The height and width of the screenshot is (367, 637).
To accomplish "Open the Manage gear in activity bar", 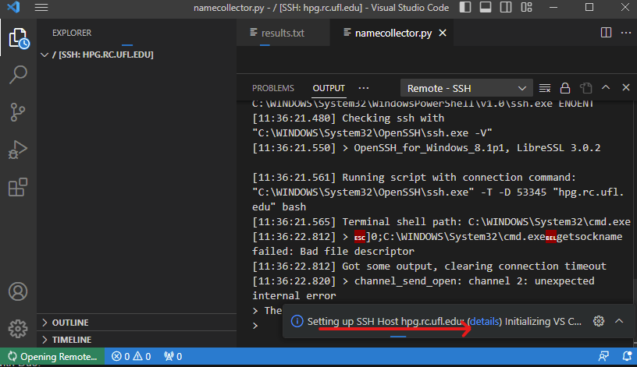I will pyautogui.click(x=18, y=329).
